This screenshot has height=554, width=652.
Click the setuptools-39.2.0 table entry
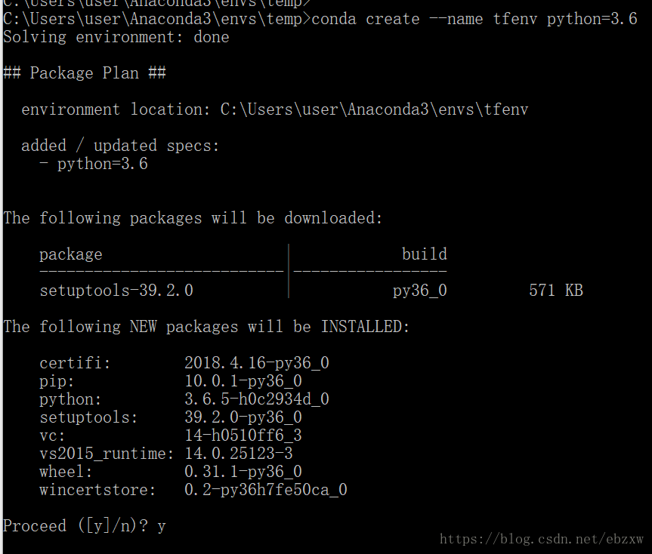pyautogui.click(x=116, y=291)
